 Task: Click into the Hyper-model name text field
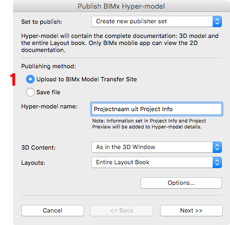[157, 109]
